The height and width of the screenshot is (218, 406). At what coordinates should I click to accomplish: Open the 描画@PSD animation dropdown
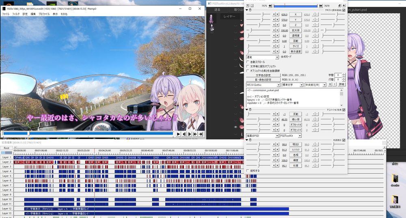click(262, 136)
